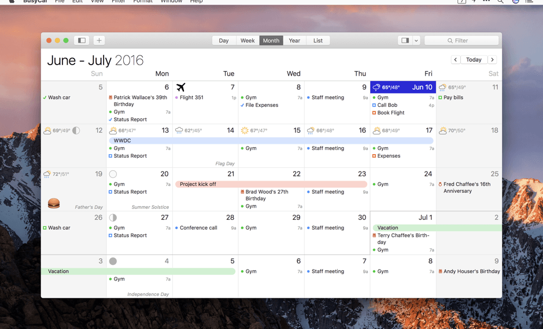
Task: Click the hamburger icon on June 19
Action: 54,203
